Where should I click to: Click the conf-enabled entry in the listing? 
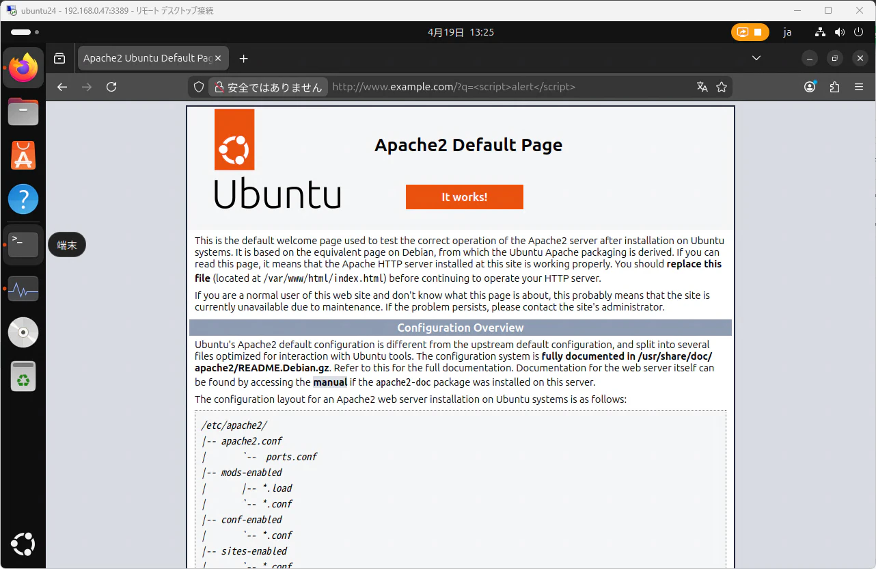coord(251,520)
